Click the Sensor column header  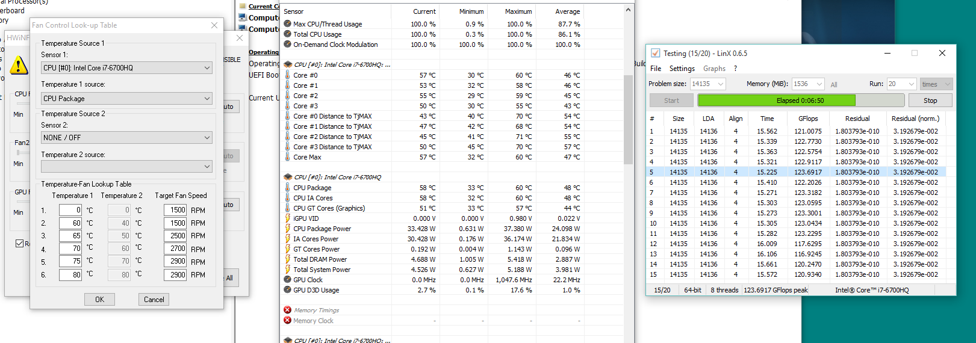336,11
